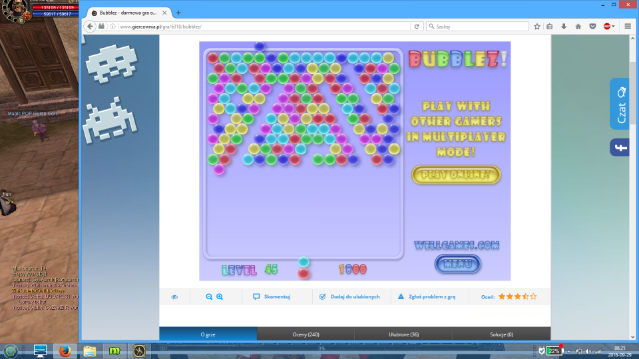The height and width of the screenshot is (359, 639).
Task: Switch to the Oceny (240) tab
Action: [306, 334]
